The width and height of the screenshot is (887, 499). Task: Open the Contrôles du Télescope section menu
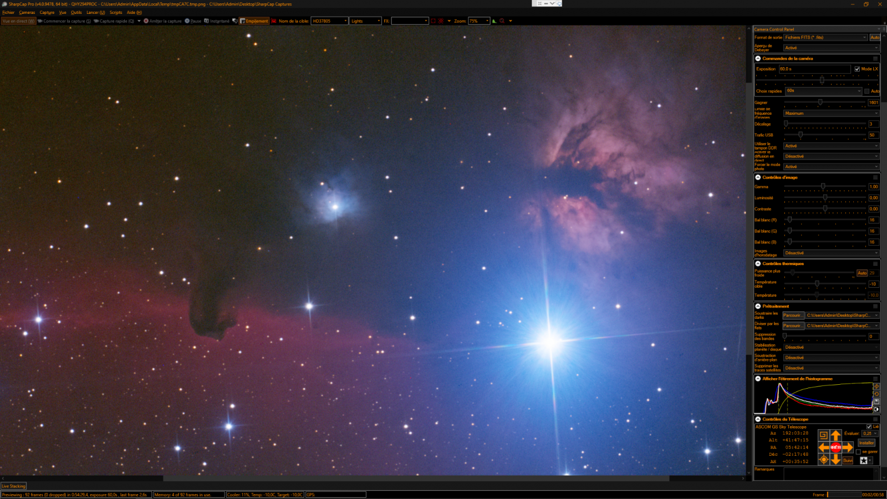pyautogui.click(x=875, y=419)
